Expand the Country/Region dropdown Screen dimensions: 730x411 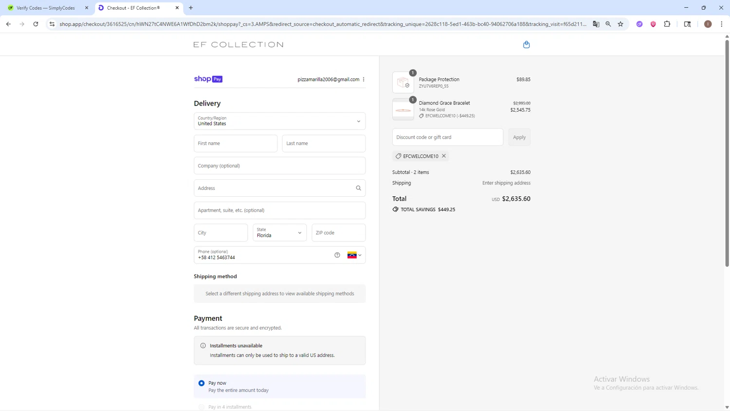point(280,121)
